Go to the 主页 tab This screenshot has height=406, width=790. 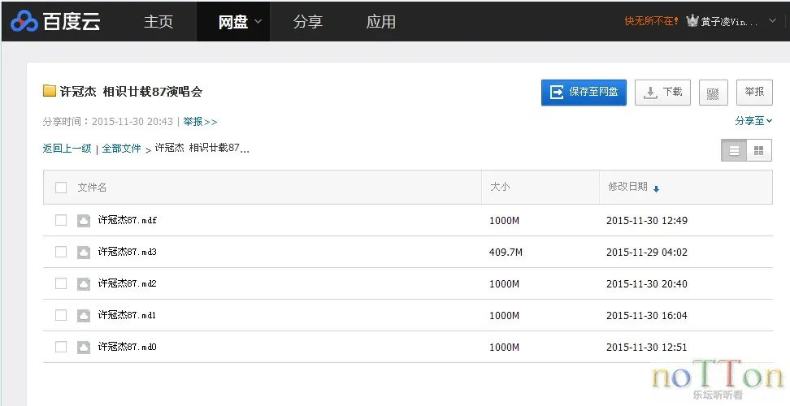coord(158,22)
